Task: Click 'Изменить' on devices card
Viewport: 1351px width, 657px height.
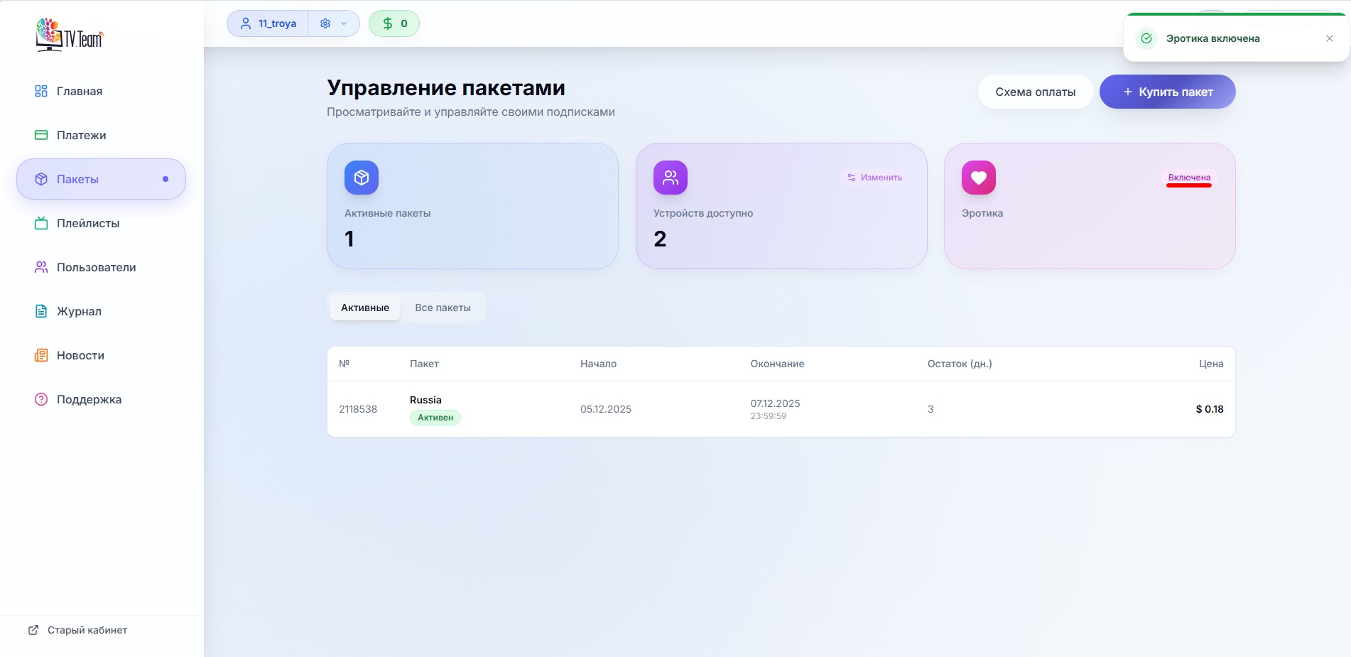Action: 874,178
